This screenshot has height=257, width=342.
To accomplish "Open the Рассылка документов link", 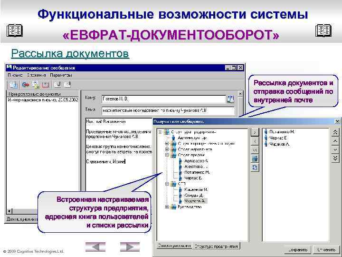I will 70,53.
